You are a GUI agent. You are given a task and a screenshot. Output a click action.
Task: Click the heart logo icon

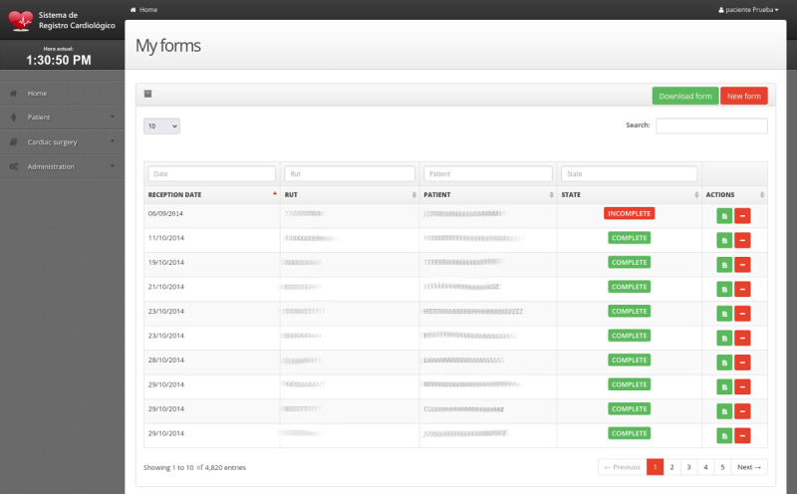pyautogui.click(x=21, y=20)
